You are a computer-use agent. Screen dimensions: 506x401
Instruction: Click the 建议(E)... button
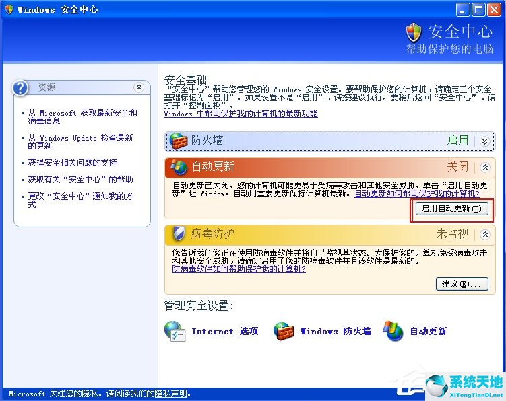pyautogui.click(x=462, y=284)
